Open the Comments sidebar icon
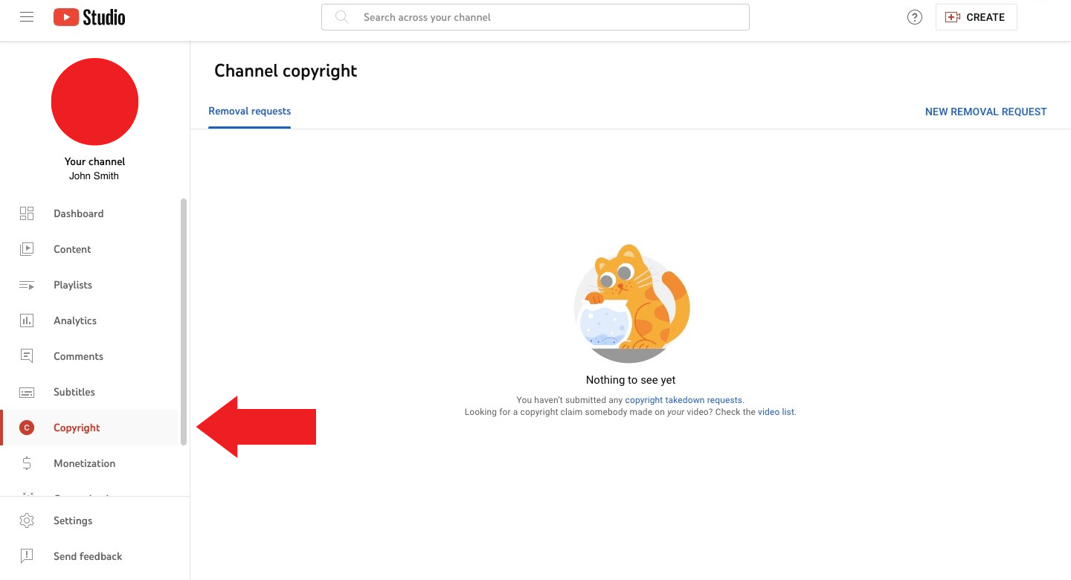The image size is (1071, 580). point(26,356)
